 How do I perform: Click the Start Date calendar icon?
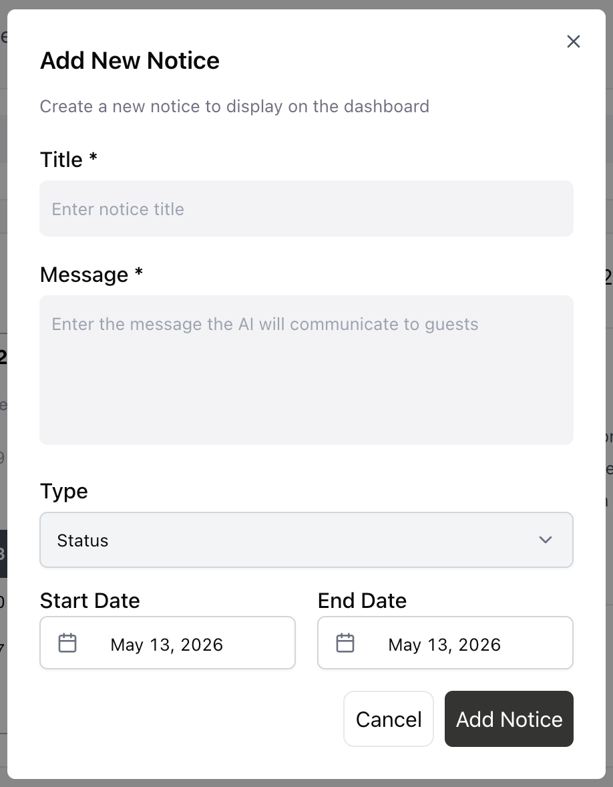pyautogui.click(x=67, y=643)
